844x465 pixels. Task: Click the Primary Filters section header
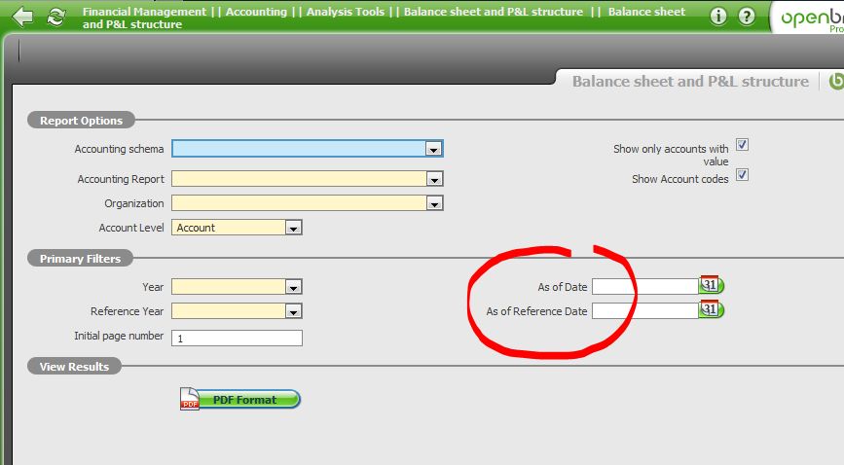(x=80, y=259)
